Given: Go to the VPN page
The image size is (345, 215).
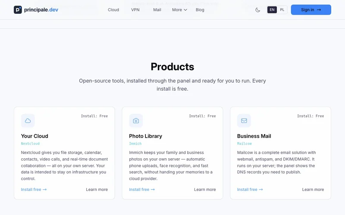Looking at the screenshot, I should pyautogui.click(x=135, y=9).
